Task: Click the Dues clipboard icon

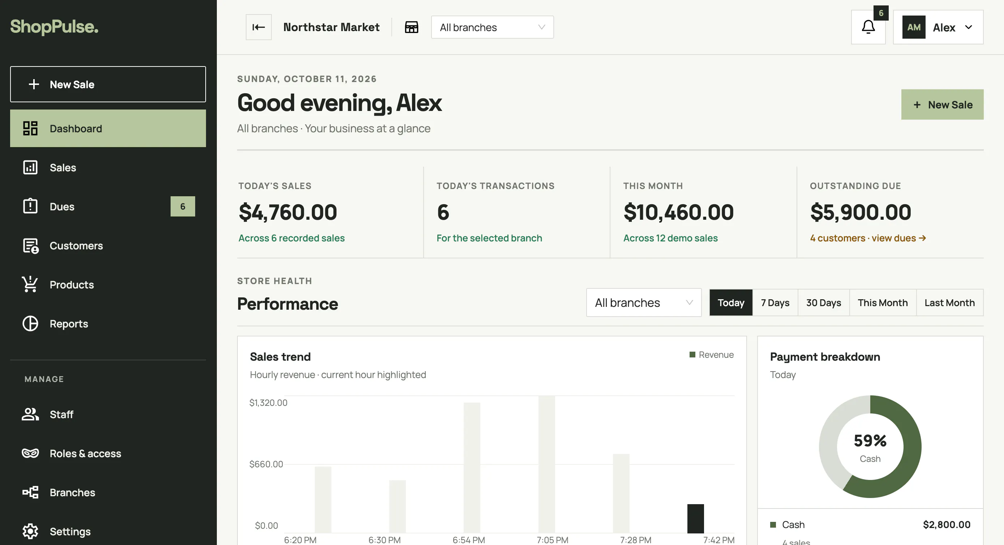Action: 30,206
